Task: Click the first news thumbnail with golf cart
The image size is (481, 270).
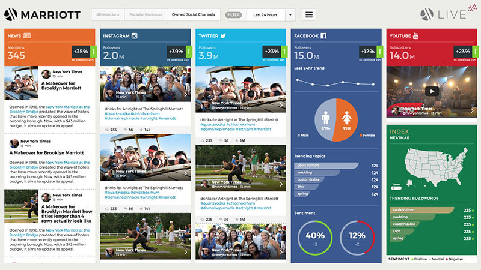Action: 21,83
